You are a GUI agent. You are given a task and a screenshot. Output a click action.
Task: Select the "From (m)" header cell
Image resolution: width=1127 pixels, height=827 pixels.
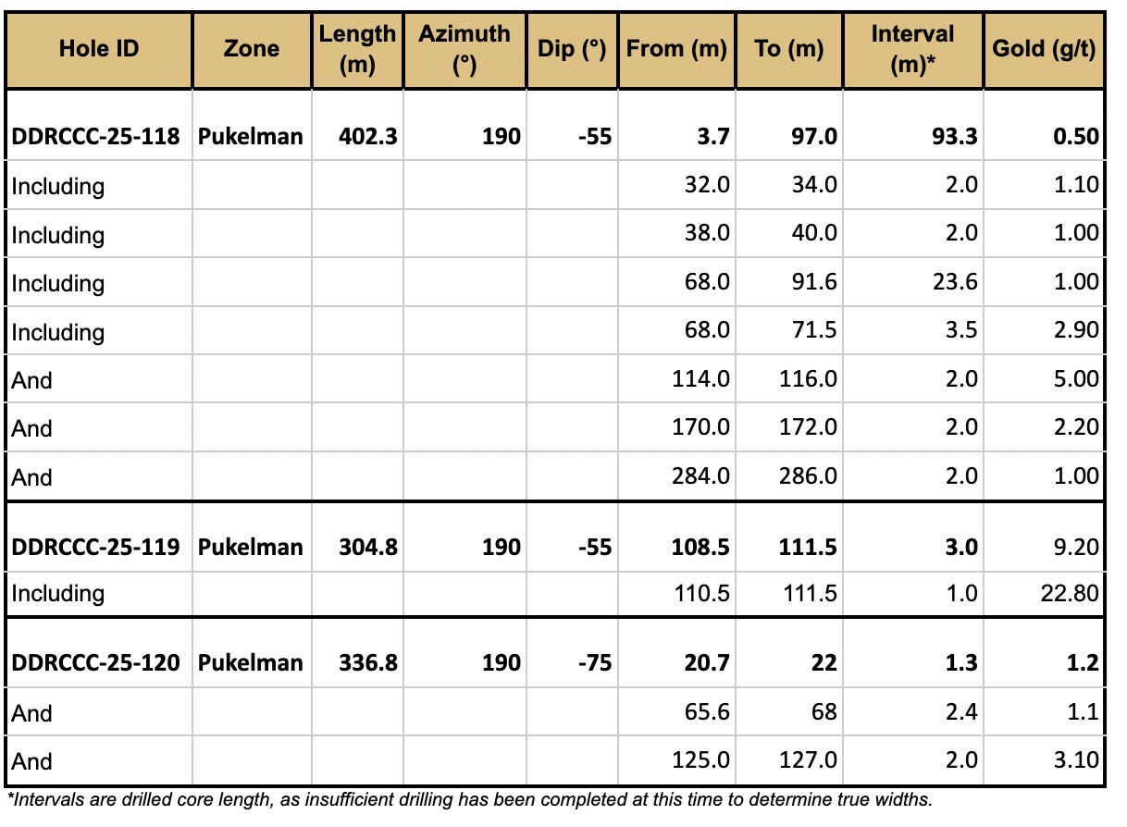point(676,49)
